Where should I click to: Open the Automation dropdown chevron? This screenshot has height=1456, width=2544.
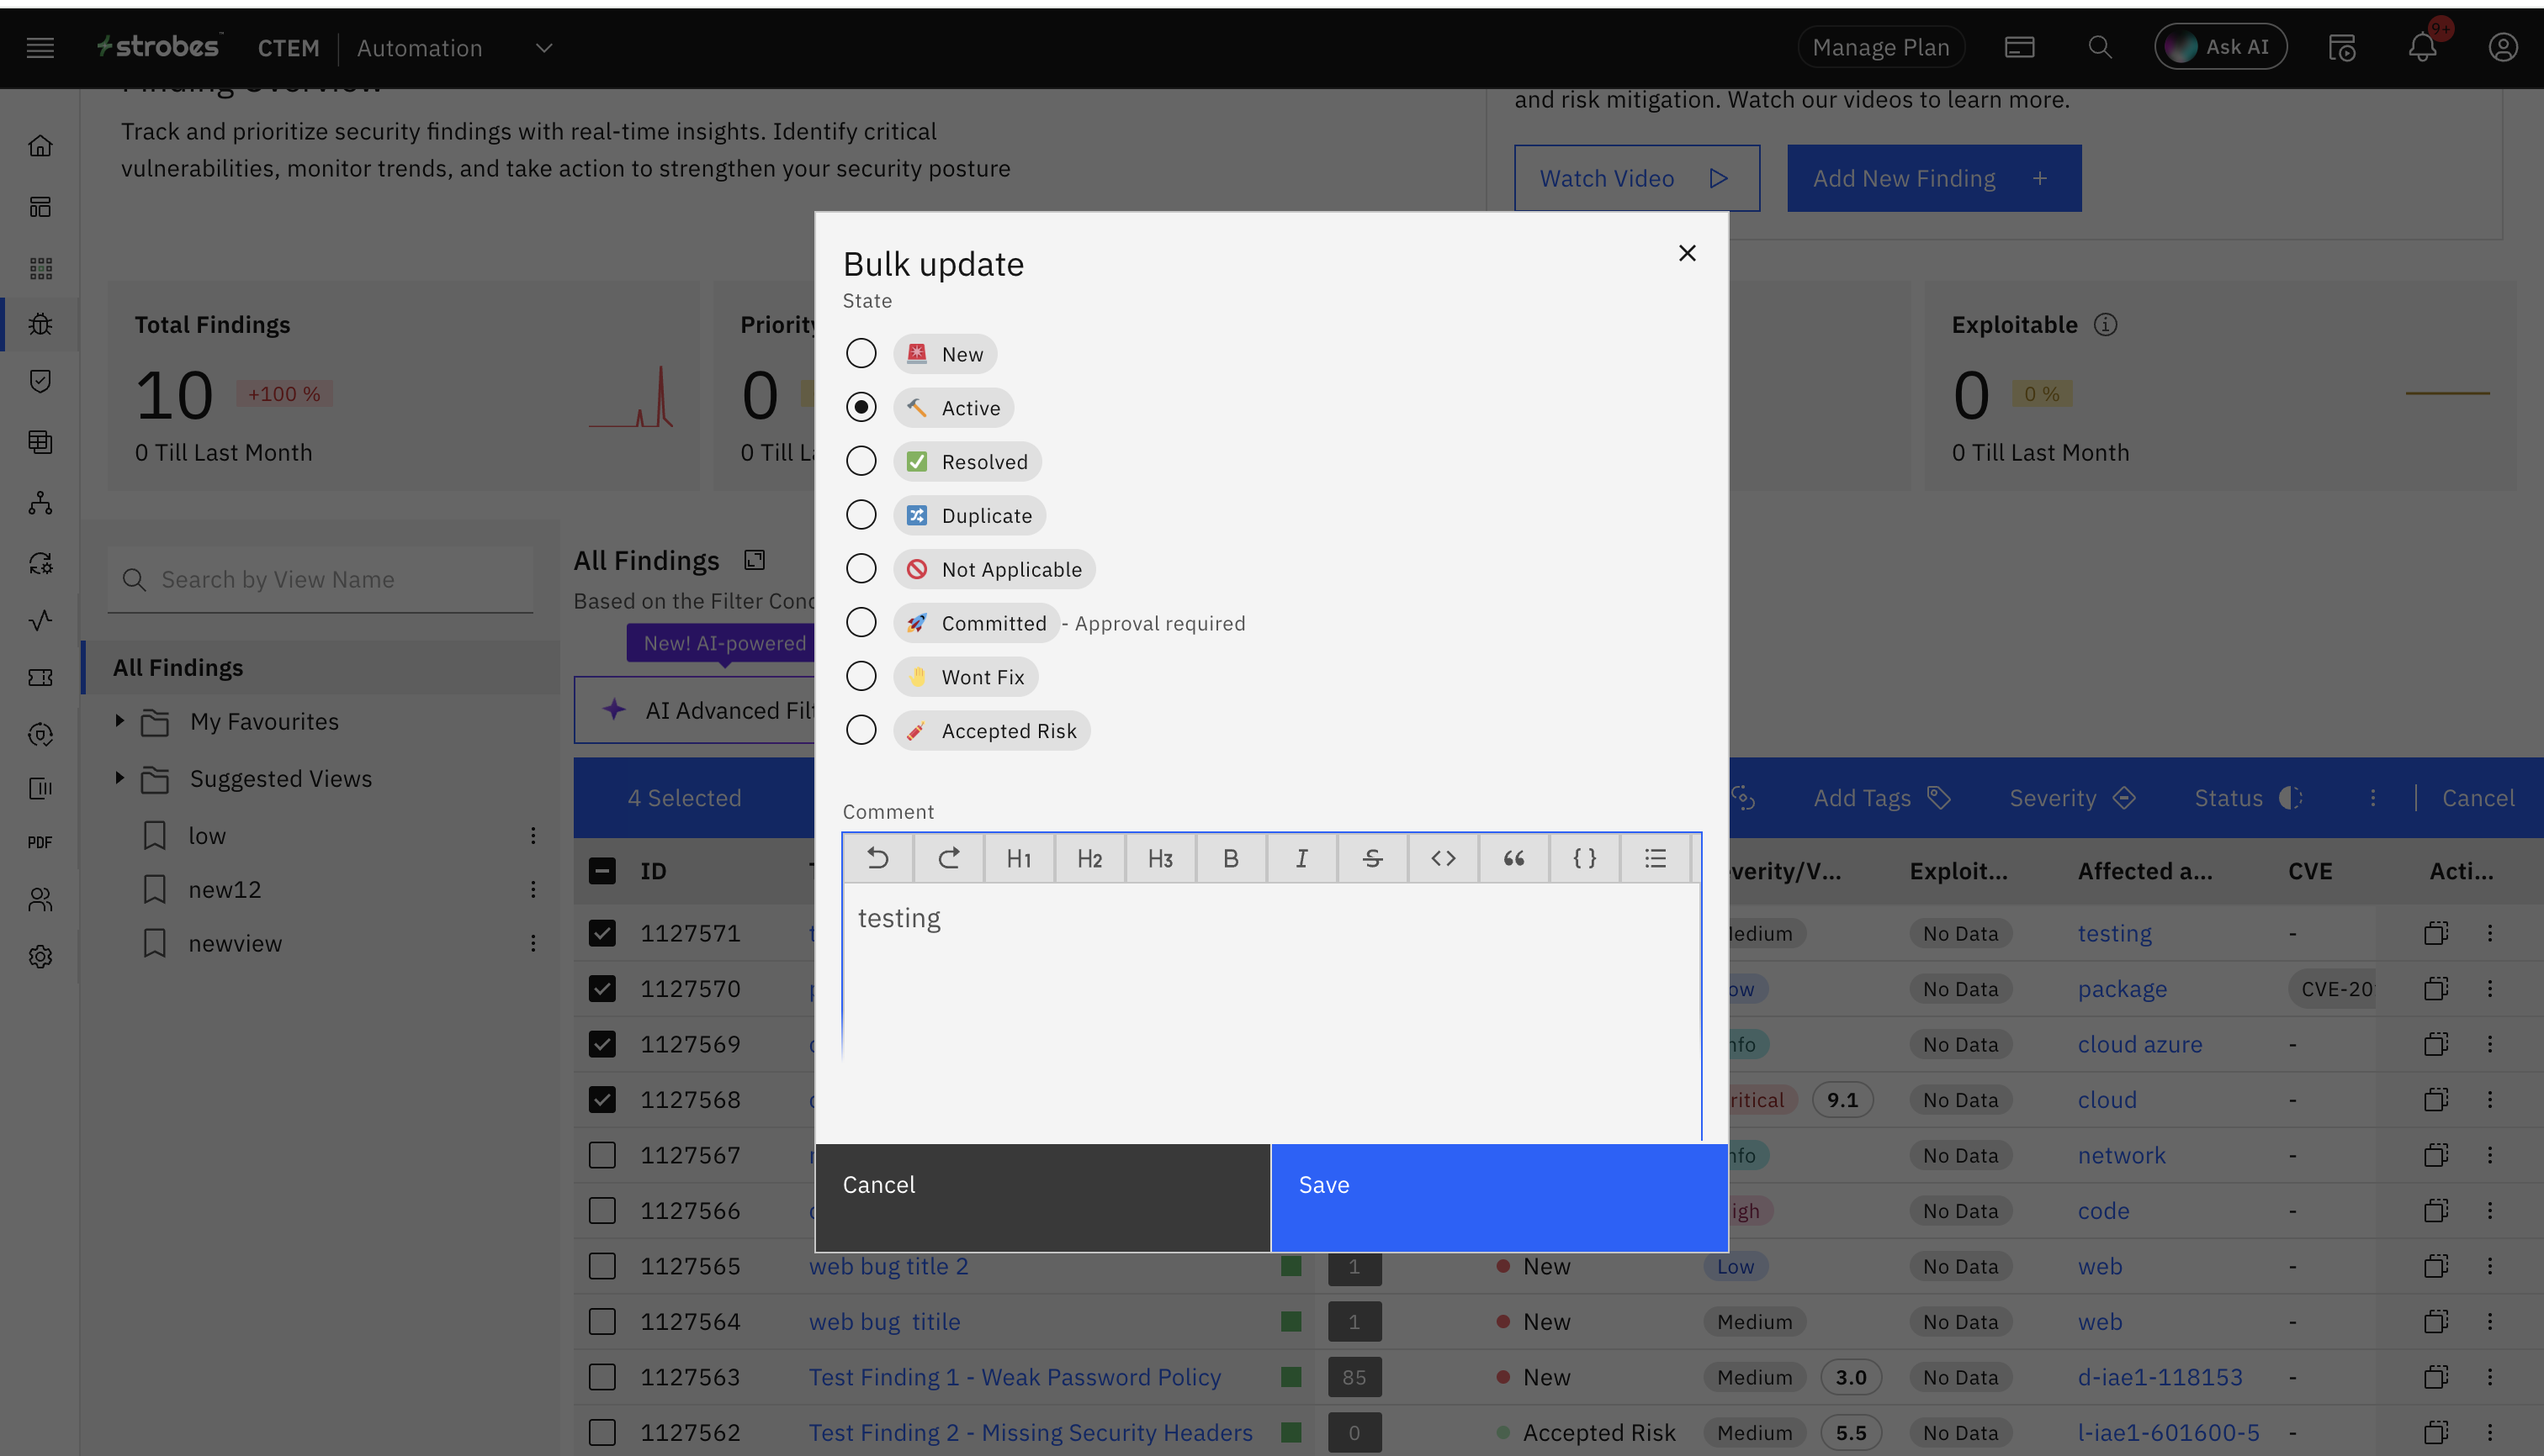click(543, 47)
